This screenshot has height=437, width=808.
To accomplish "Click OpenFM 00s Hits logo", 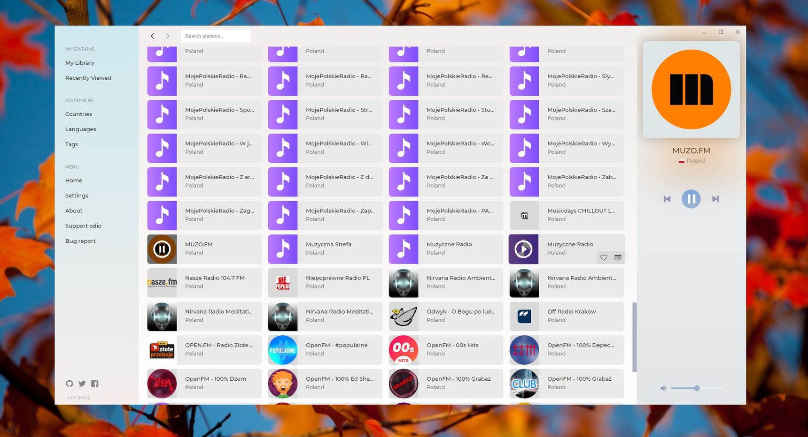I will coord(404,350).
